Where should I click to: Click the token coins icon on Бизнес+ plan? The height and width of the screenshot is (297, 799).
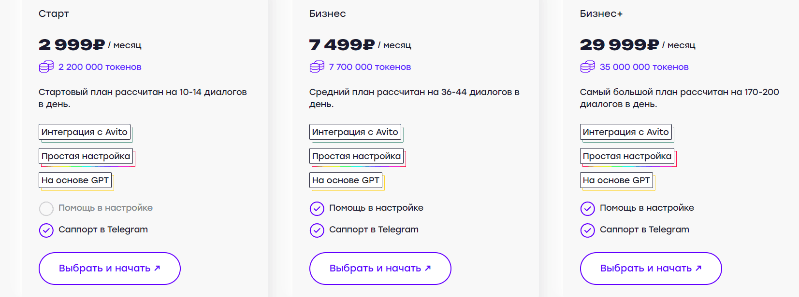click(x=587, y=67)
